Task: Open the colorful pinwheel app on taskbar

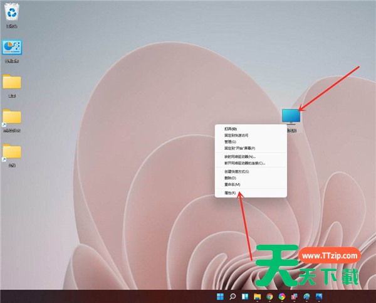Action: coord(282,297)
